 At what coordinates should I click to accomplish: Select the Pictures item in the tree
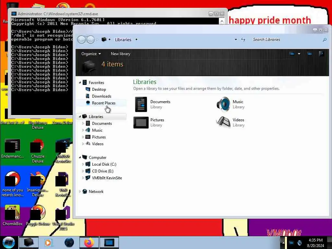[99, 137]
